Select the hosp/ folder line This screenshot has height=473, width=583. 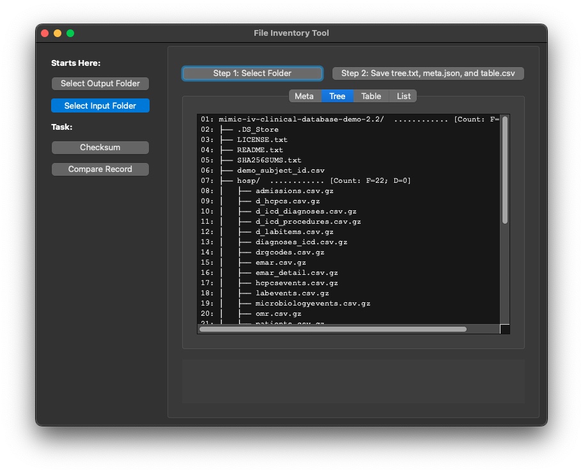point(249,181)
